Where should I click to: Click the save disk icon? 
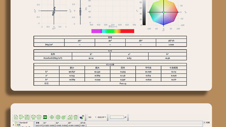click(x=27, y=117)
